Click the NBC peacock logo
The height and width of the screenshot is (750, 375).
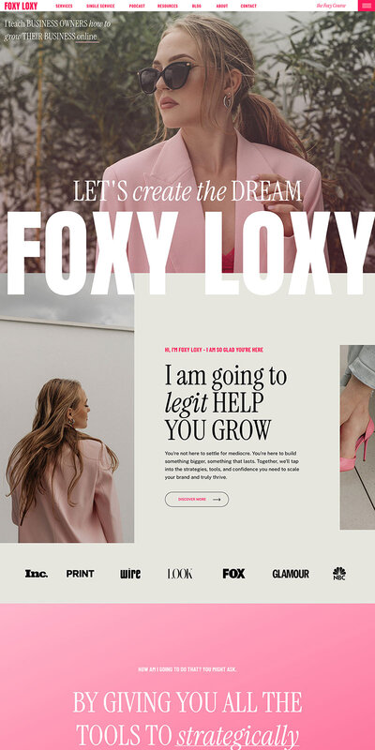(339, 574)
